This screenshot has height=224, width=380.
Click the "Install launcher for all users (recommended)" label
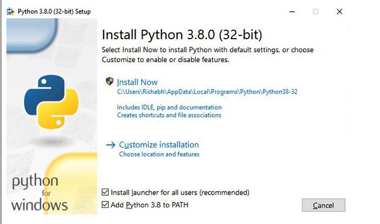click(180, 193)
